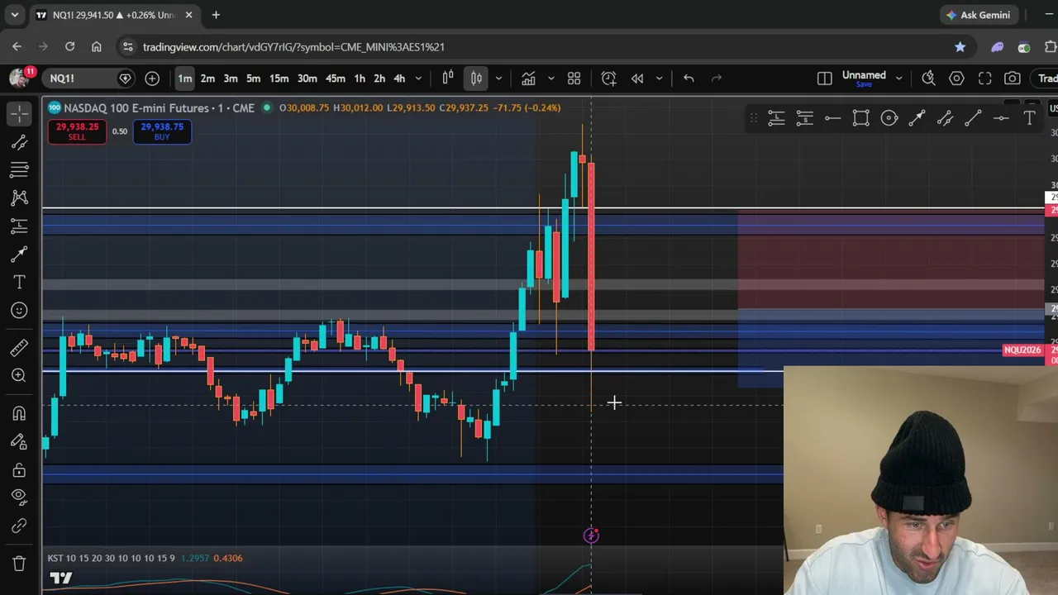Enter fullscreen mode
Image resolution: width=1058 pixels, height=595 pixels.
point(984,79)
